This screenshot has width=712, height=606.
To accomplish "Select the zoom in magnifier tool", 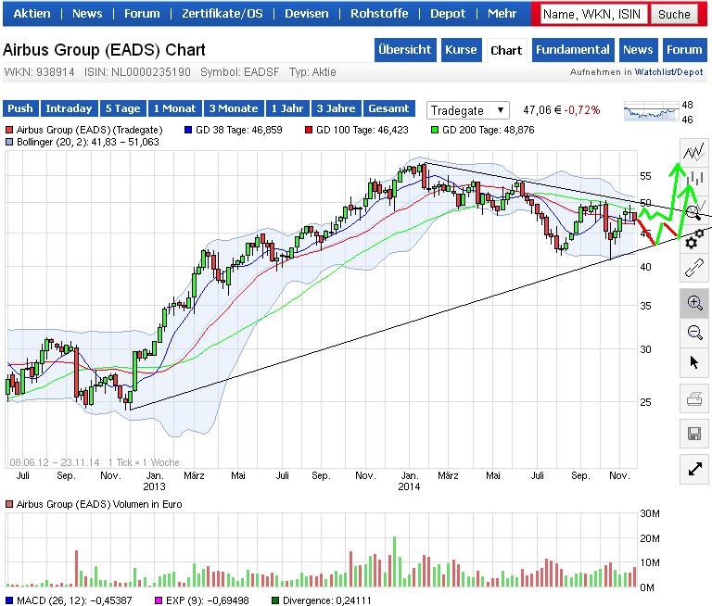I will [694, 302].
